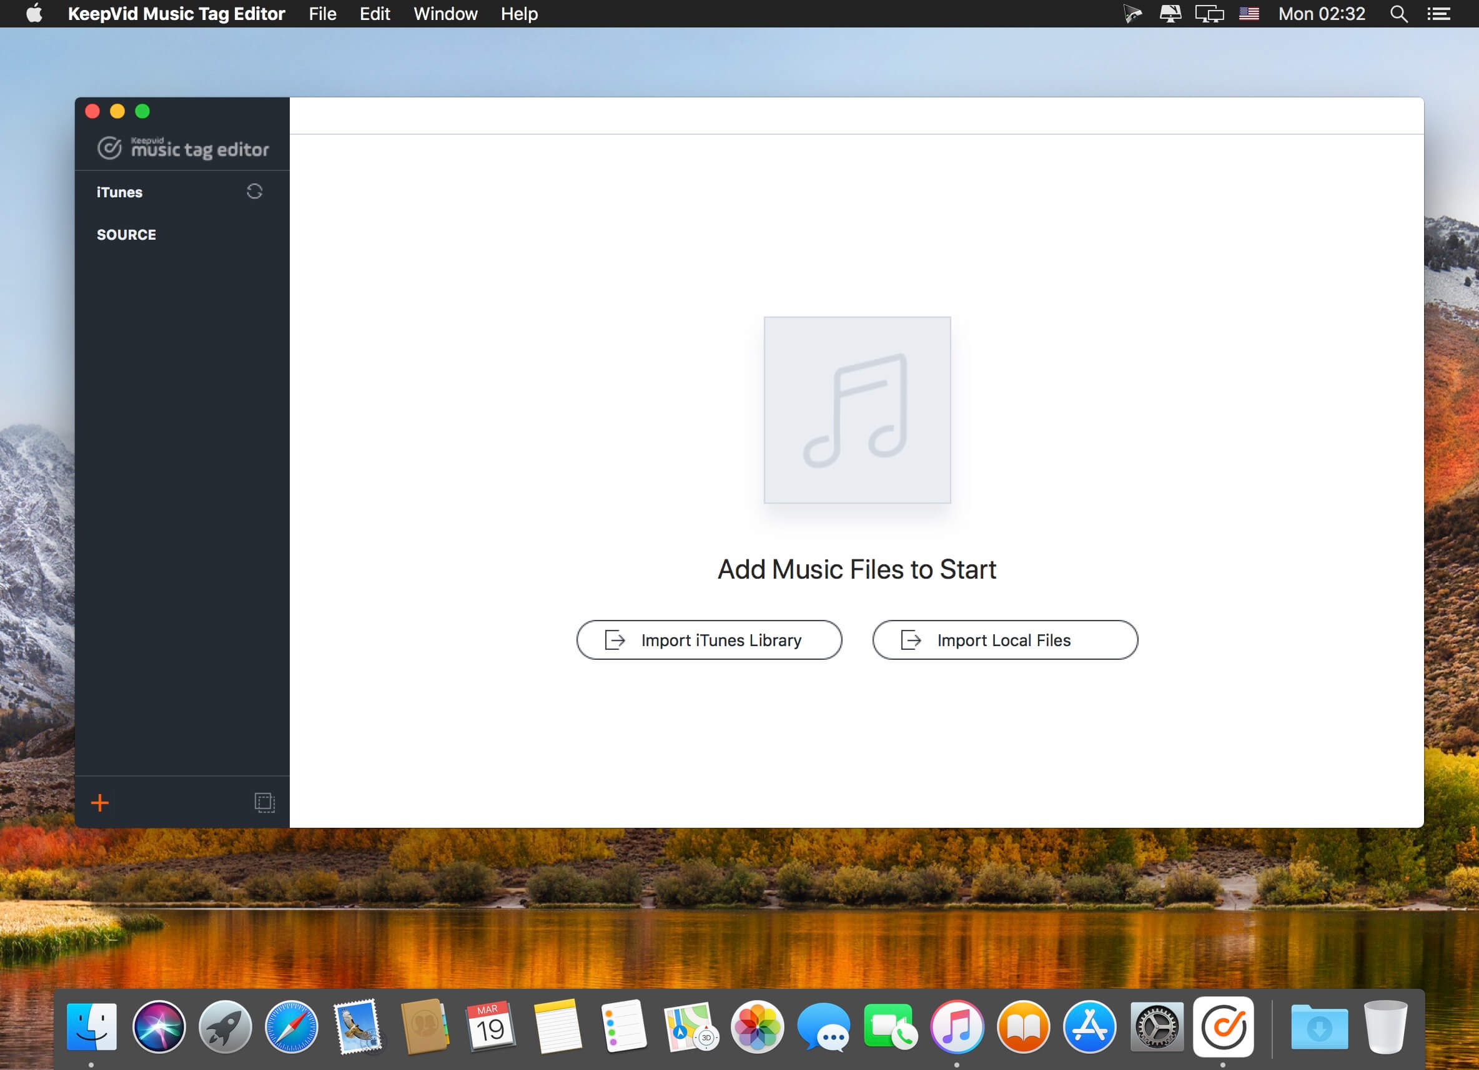Select iTunes in the sidebar
The width and height of the screenshot is (1479, 1070).
click(x=119, y=192)
